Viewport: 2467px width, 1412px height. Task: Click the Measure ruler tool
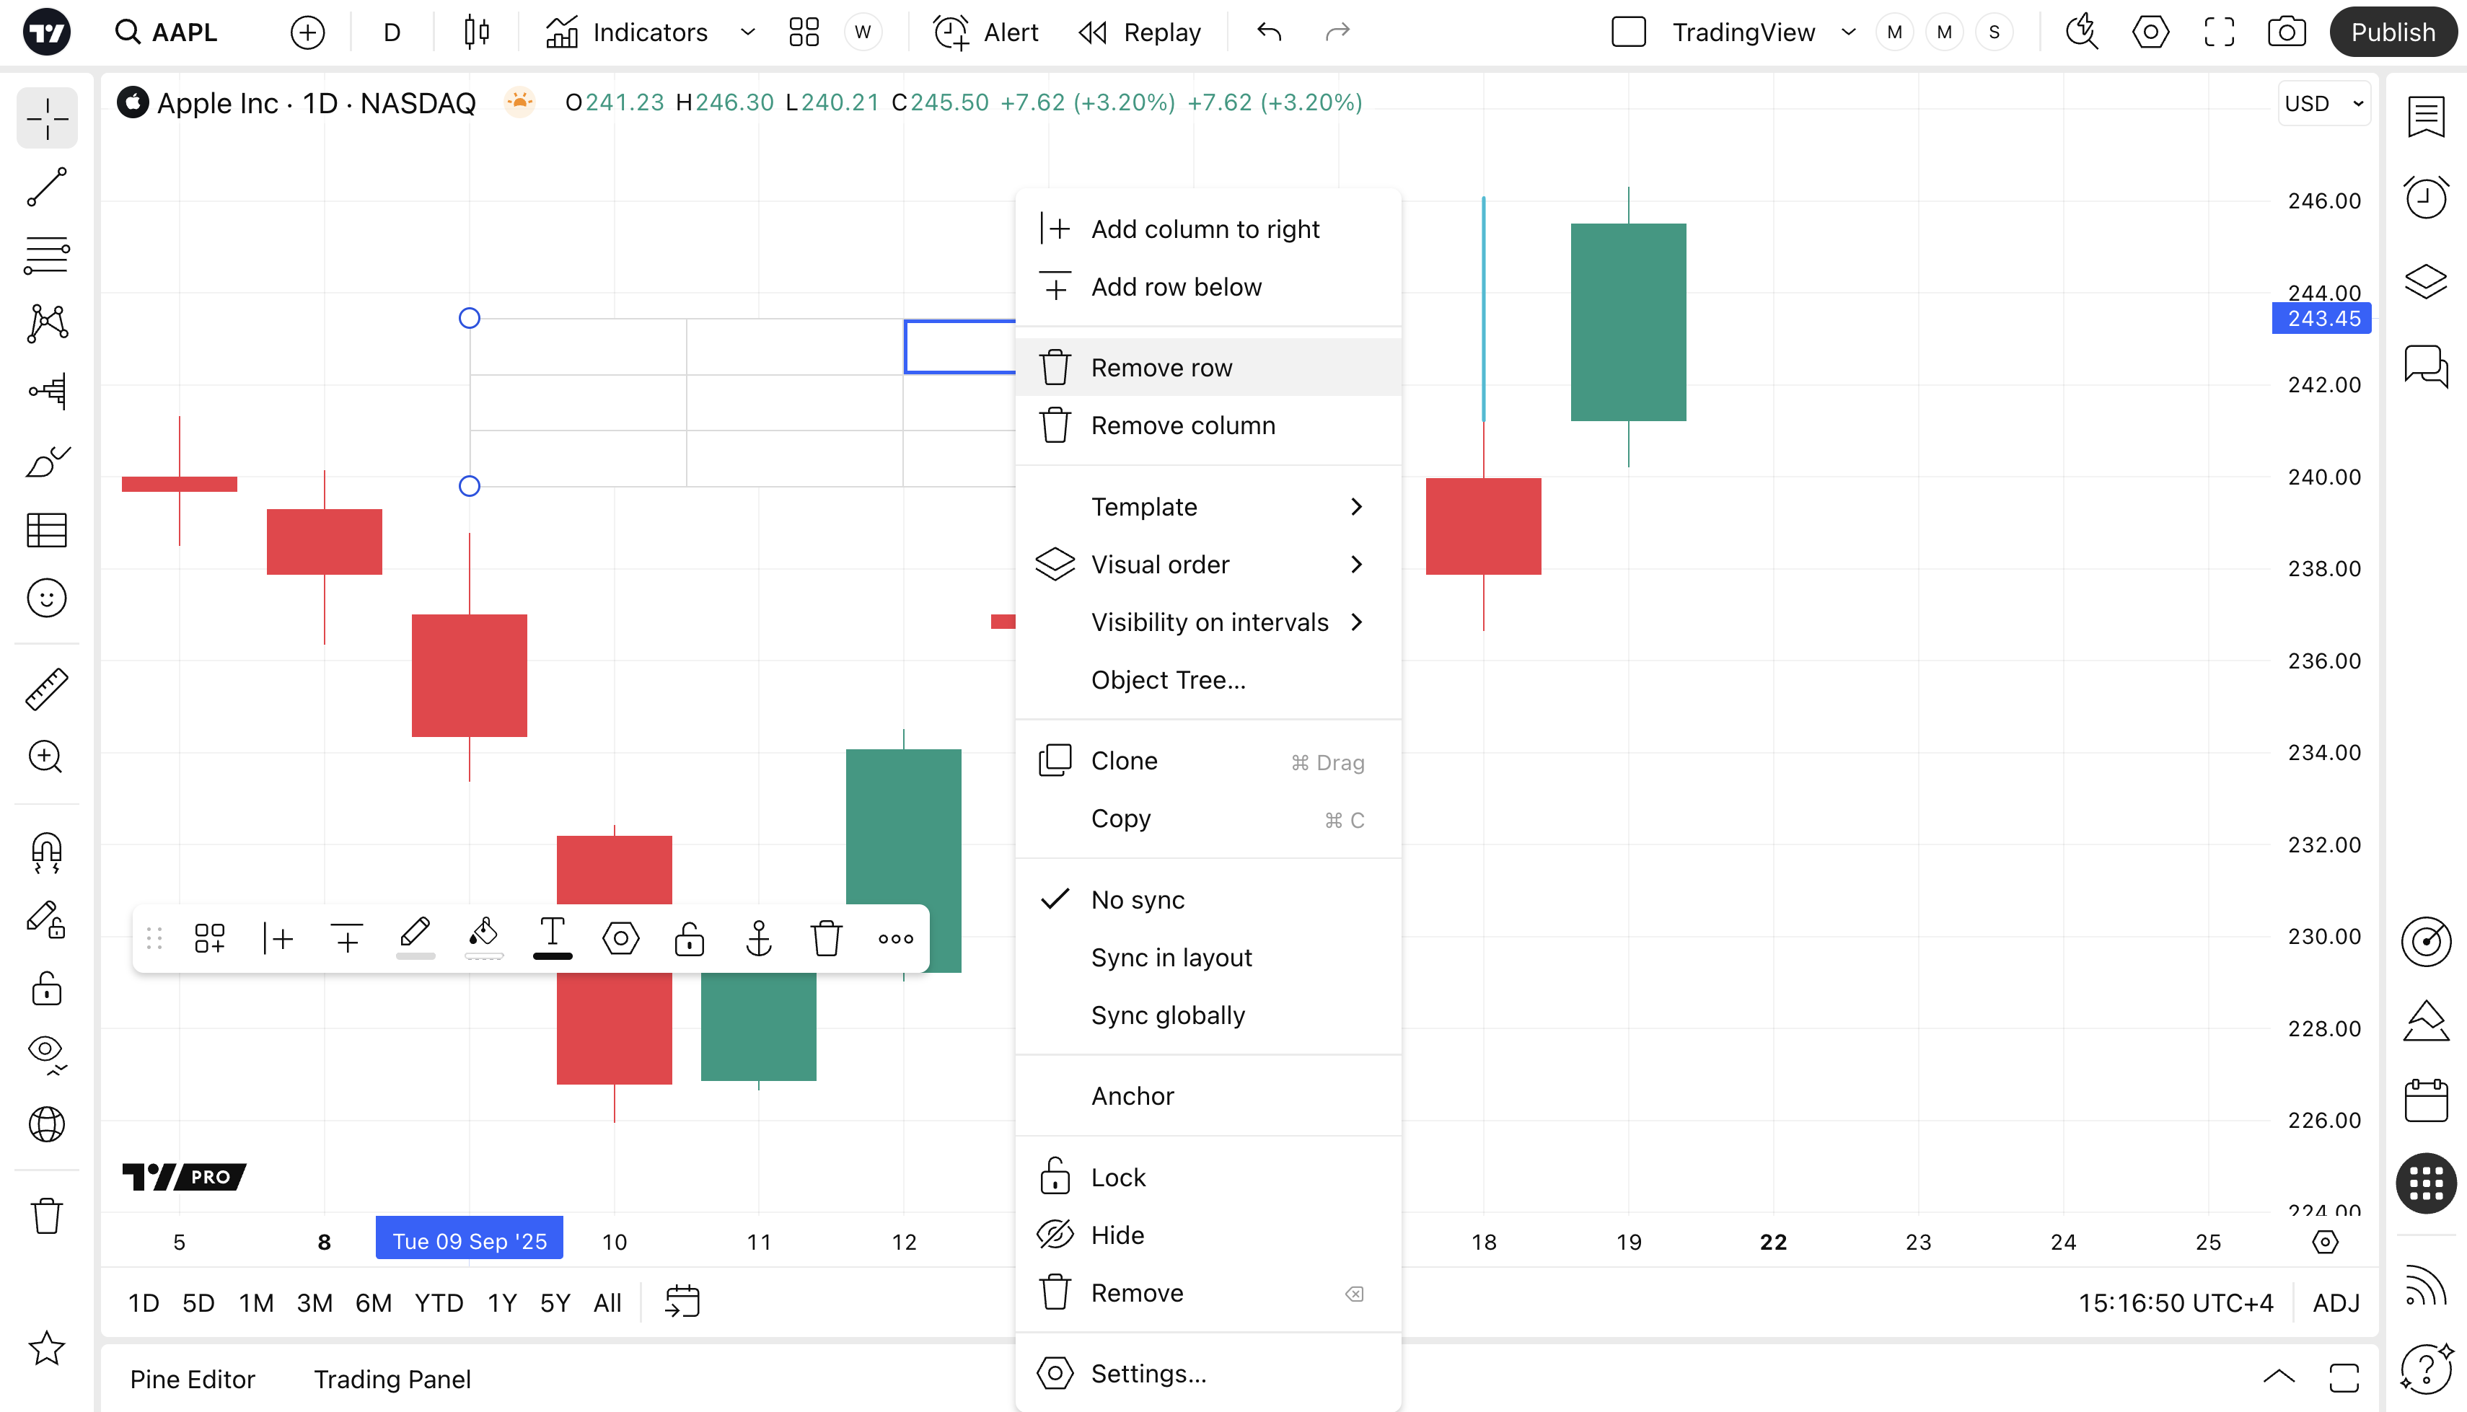(x=47, y=689)
